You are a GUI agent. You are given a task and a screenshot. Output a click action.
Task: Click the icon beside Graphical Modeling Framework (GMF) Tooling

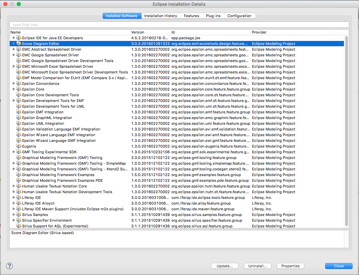pyautogui.click(x=19, y=158)
